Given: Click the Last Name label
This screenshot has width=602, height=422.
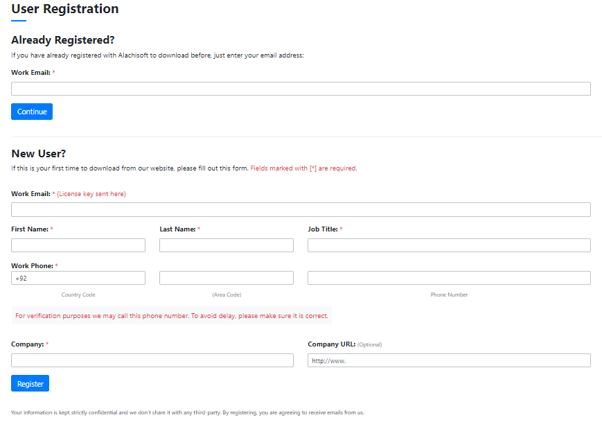Looking at the screenshot, I should click(177, 229).
